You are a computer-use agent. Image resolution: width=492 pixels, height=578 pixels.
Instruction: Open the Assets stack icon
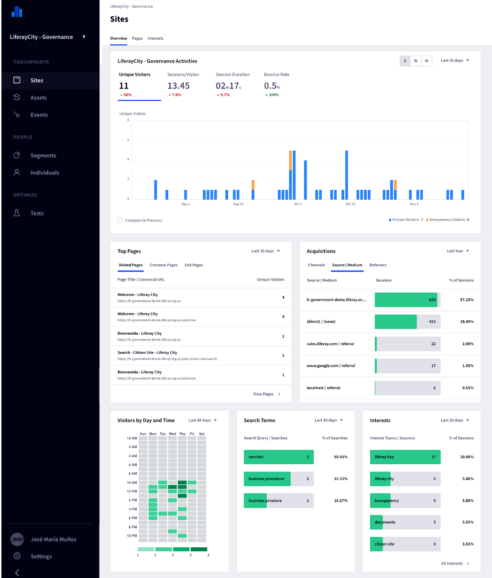coord(17,98)
